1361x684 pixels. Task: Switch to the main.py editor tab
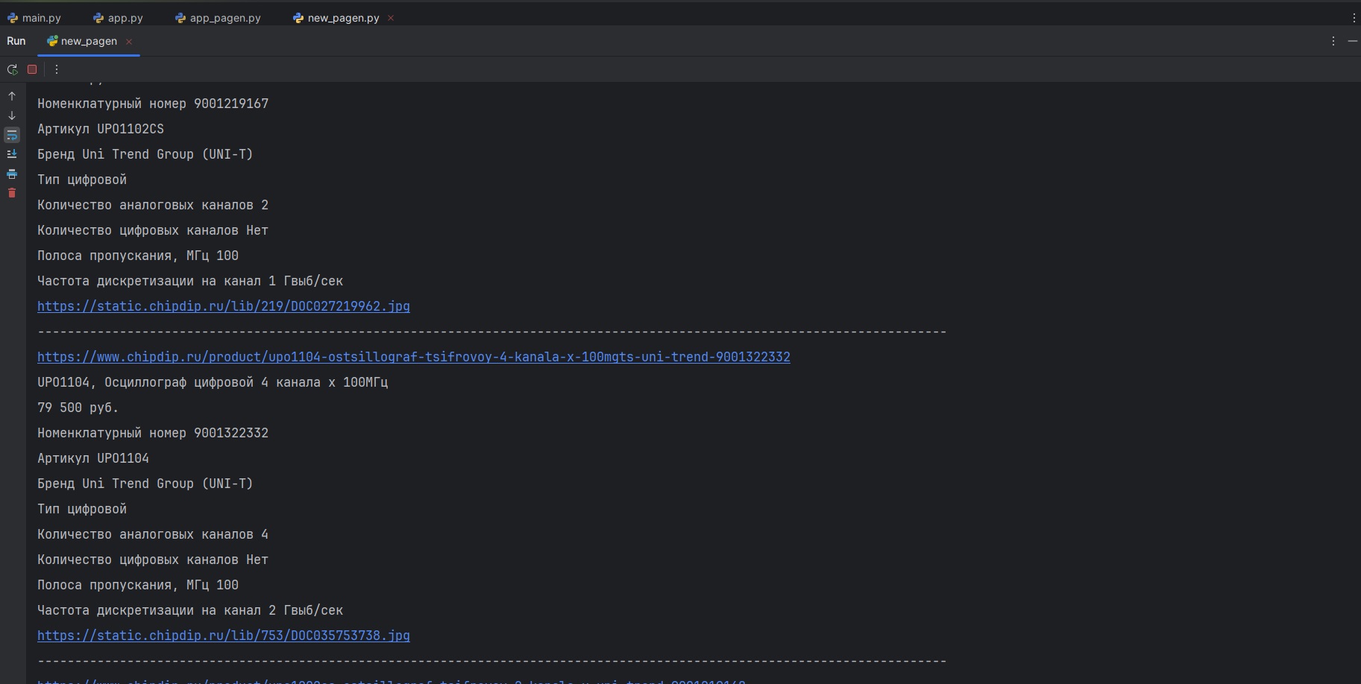[x=35, y=18]
